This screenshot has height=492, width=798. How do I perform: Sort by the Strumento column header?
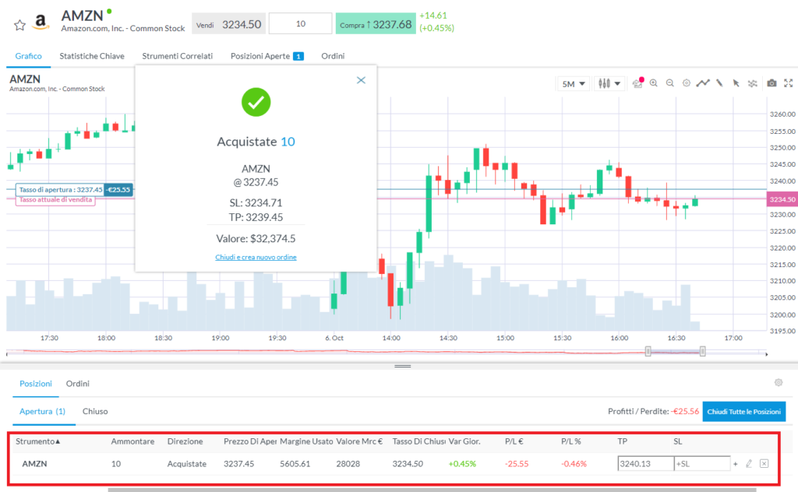pyautogui.click(x=37, y=441)
